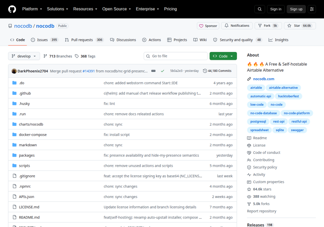Open nocodb.com website link

click(264, 79)
